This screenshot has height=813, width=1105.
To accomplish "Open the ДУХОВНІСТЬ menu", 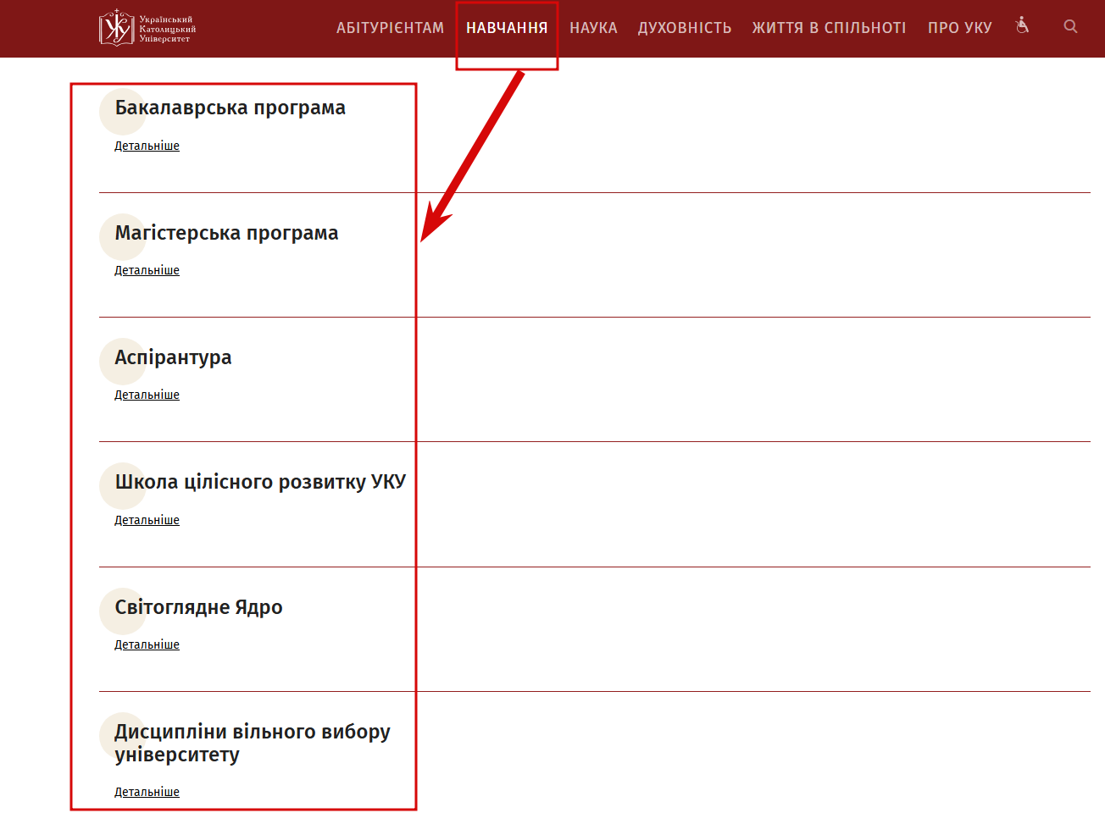I will [x=685, y=28].
